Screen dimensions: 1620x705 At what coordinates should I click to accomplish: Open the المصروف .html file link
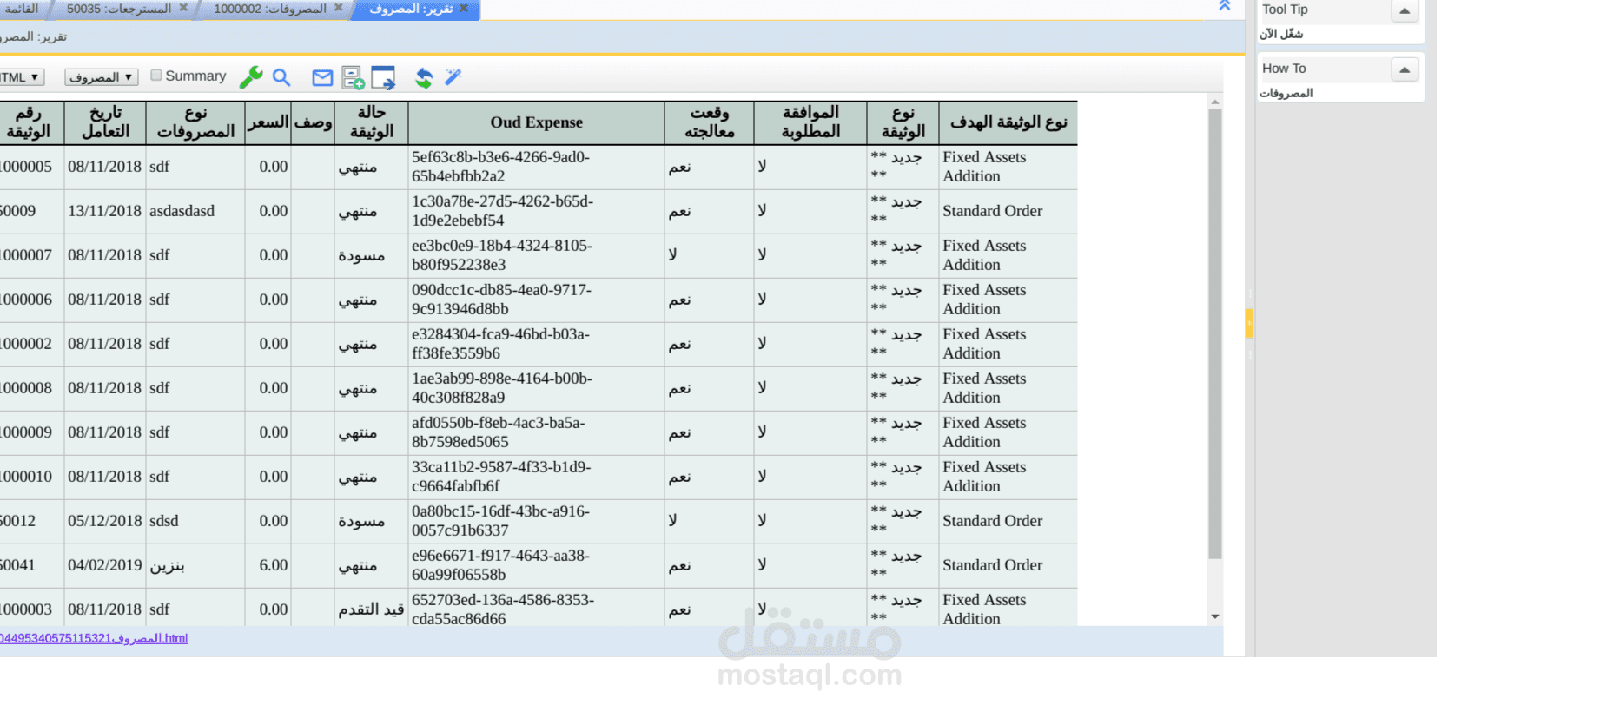pyautogui.click(x=94, y=638)
